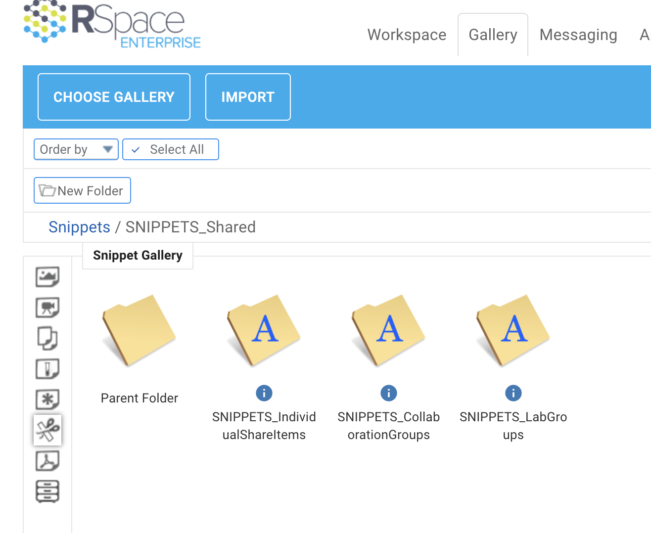Image resolution: width=651 pixels, height=533 pixels.
Task: Click info icon for SNIPPETS_LabGroups
Action: pos(513,393)
